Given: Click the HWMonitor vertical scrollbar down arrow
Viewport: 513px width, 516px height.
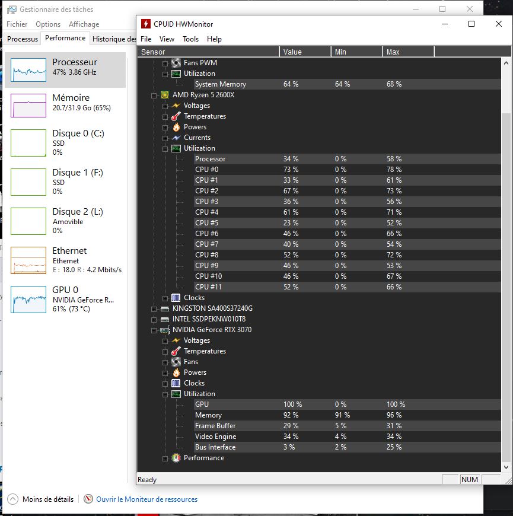Looking at the screenshot, I should [x=506, y=467].
